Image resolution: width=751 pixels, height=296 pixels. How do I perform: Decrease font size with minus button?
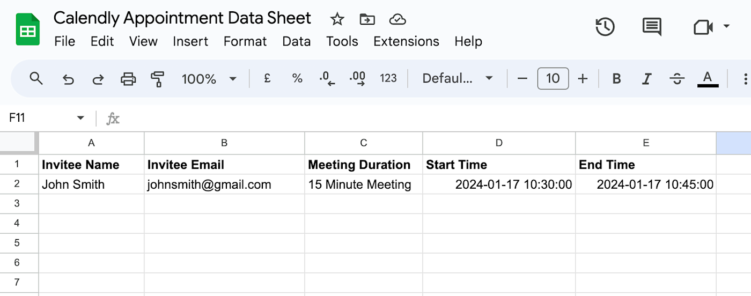pos(522,79)
